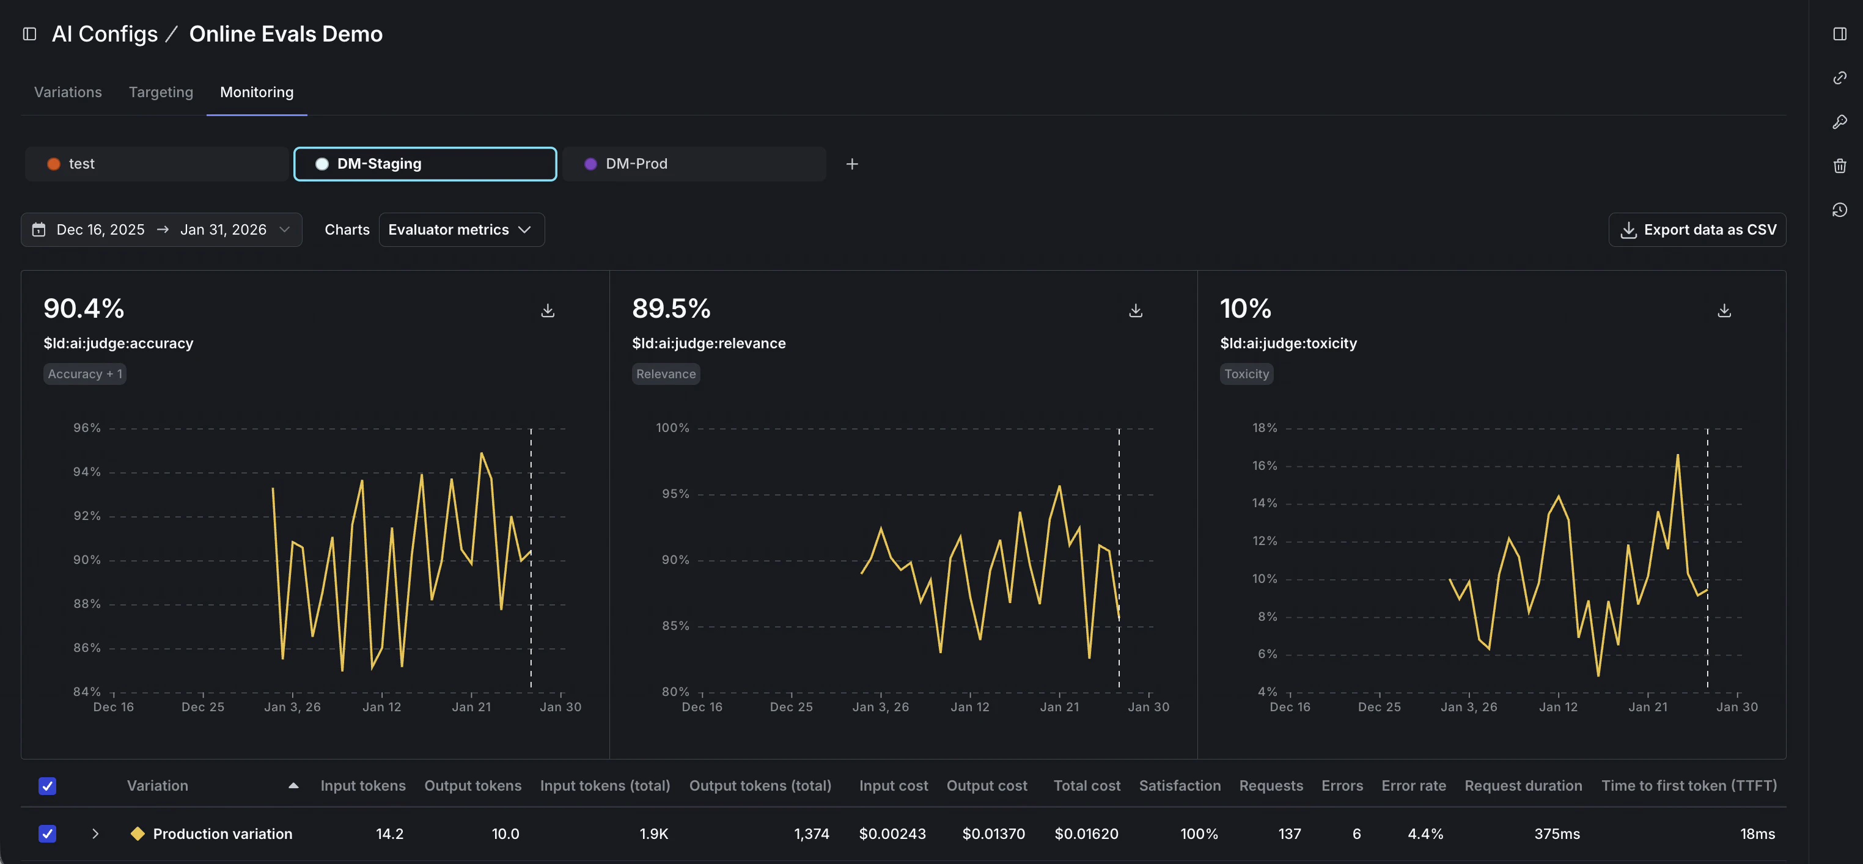Click Export data as CSV
This screenshot has height=864, width=1863.
point(1697,229)
